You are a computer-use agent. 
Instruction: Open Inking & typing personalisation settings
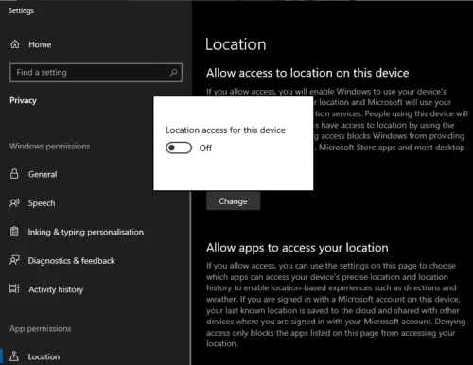pyautogui.click(x=86, y=232)
